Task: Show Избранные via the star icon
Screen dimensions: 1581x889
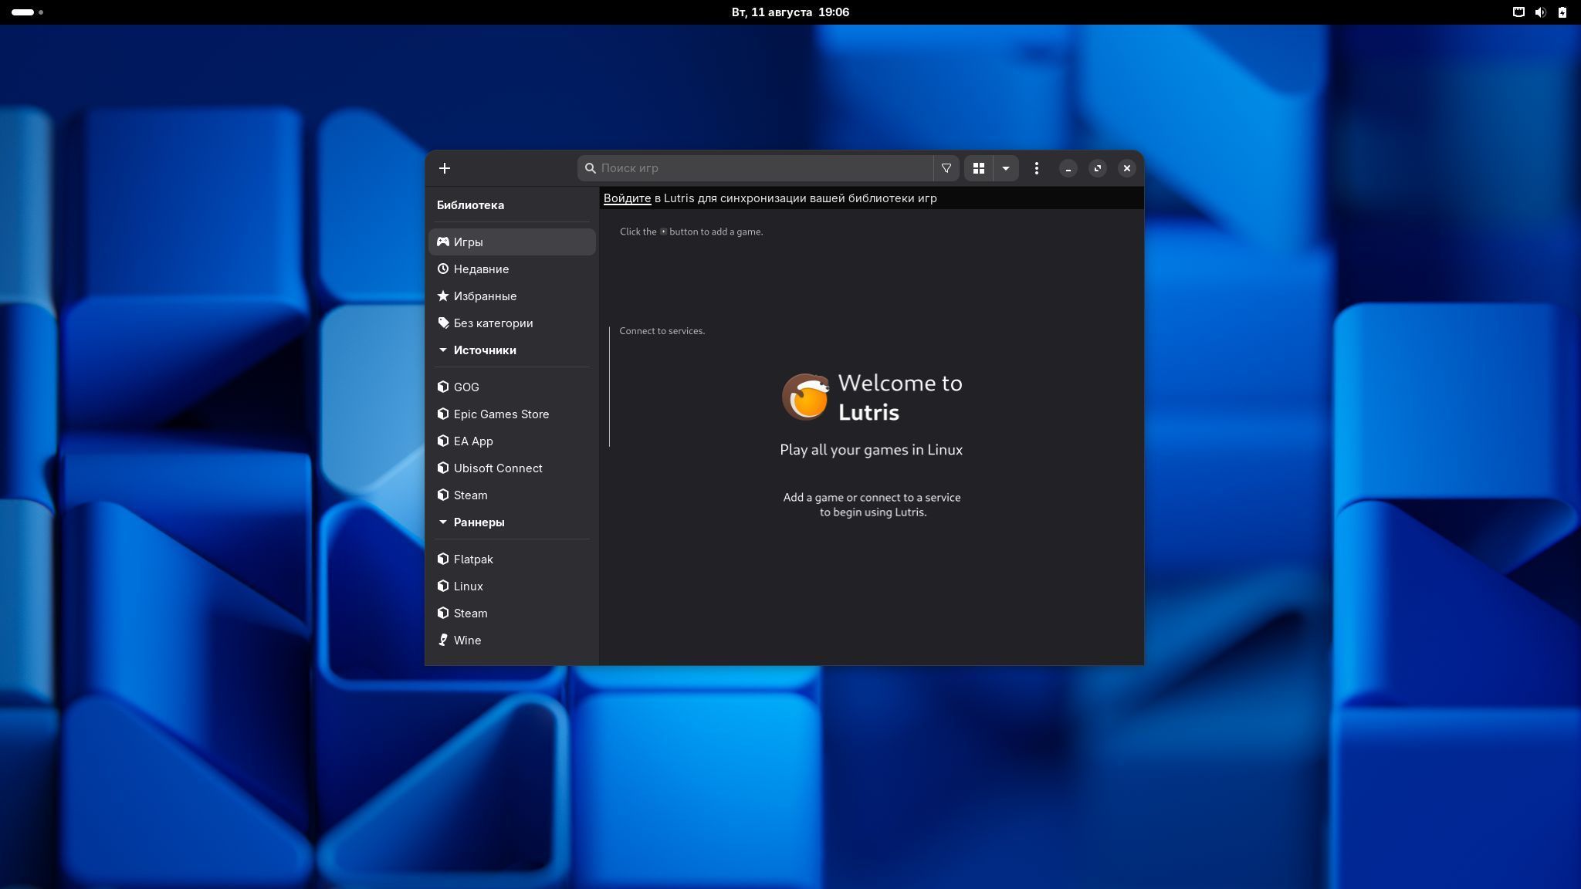Action: pyautogui.click(x=443, y=296)
